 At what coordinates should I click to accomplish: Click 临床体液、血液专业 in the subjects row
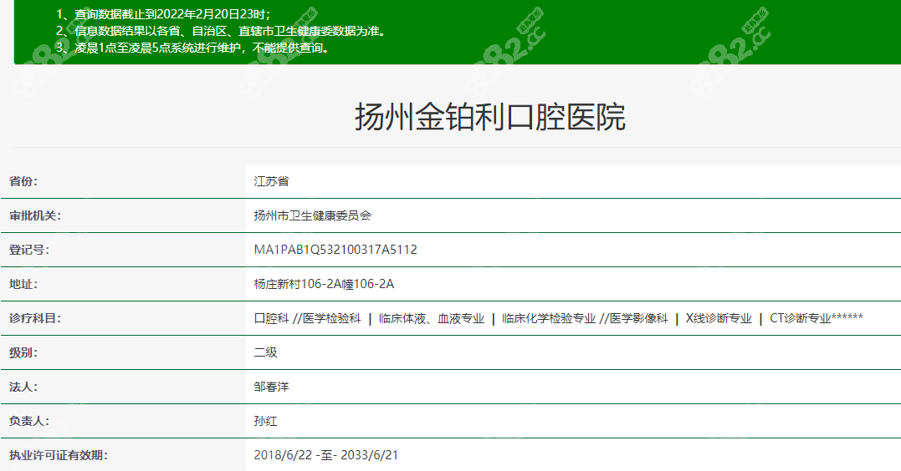tap(432, 318)
